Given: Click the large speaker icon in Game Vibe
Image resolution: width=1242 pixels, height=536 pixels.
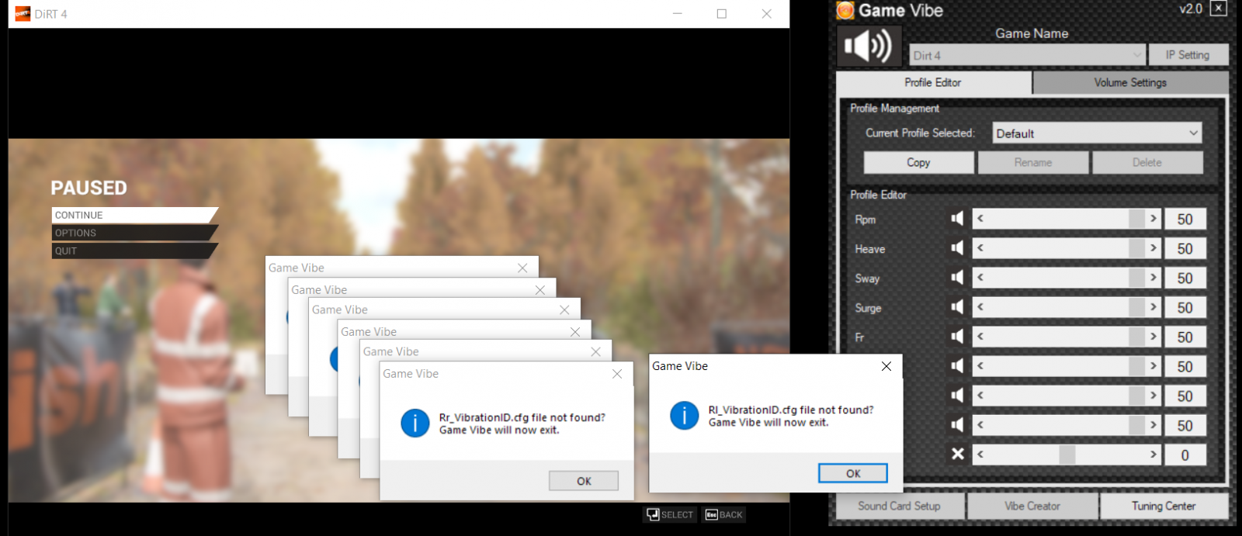Looking at the screenshot, I should 869,46.
